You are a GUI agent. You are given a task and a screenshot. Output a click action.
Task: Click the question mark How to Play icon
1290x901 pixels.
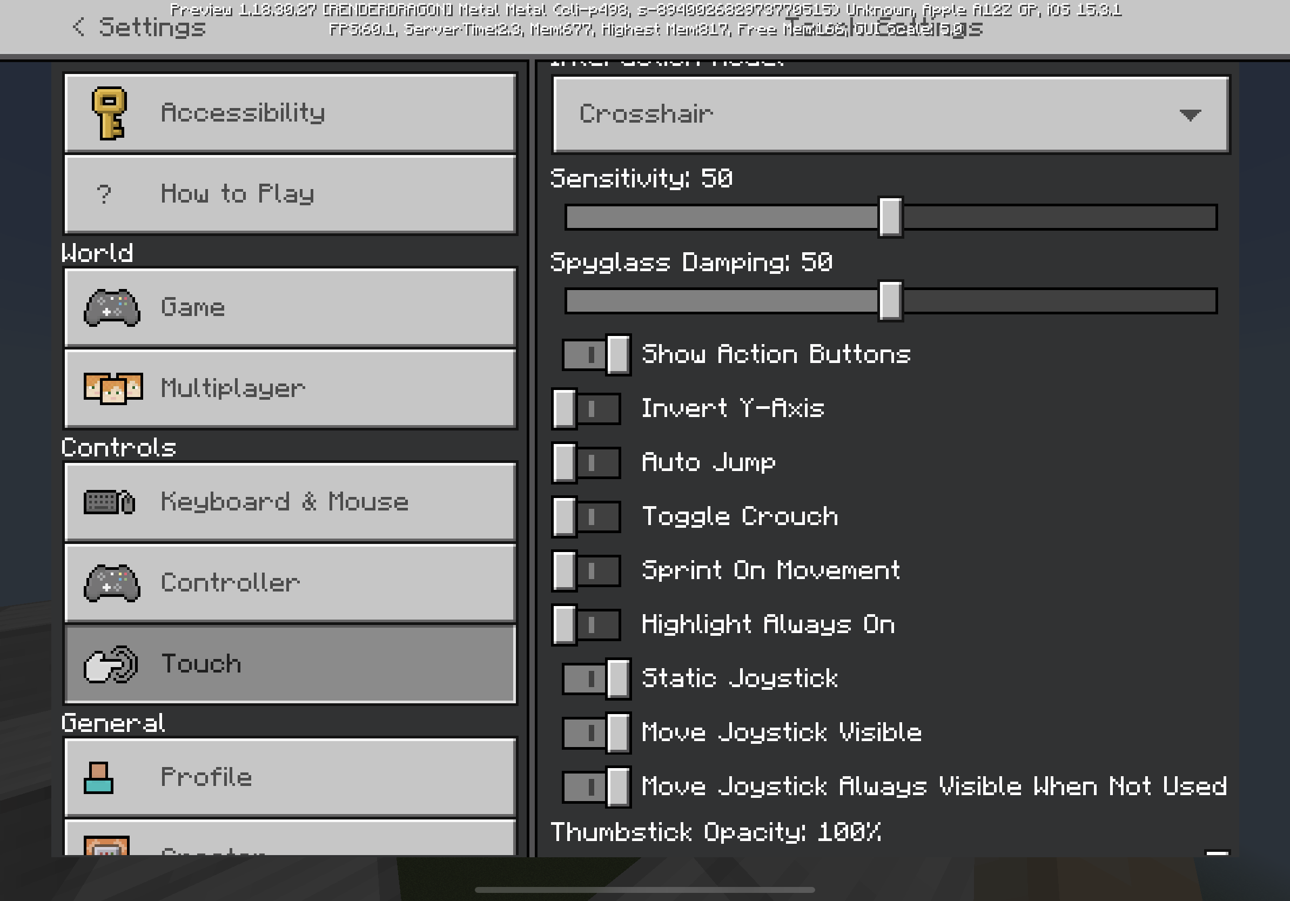pyautogui.click(x=104, y=194)
